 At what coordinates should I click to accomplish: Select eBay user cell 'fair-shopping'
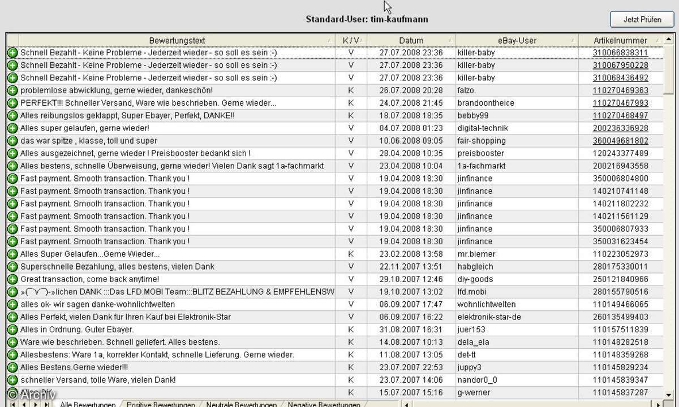(x=517, y=141)
